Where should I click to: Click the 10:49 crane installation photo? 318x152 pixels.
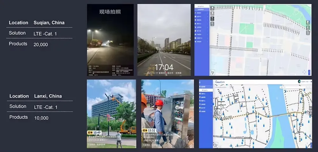(111, 114)
